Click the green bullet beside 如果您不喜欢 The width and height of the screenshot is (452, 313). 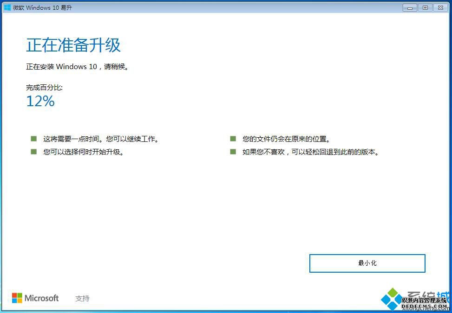click(233, 152)
